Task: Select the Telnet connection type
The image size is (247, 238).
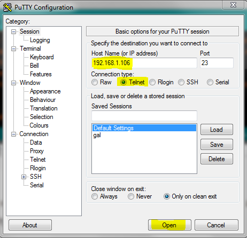Action: tap(123, 82)
